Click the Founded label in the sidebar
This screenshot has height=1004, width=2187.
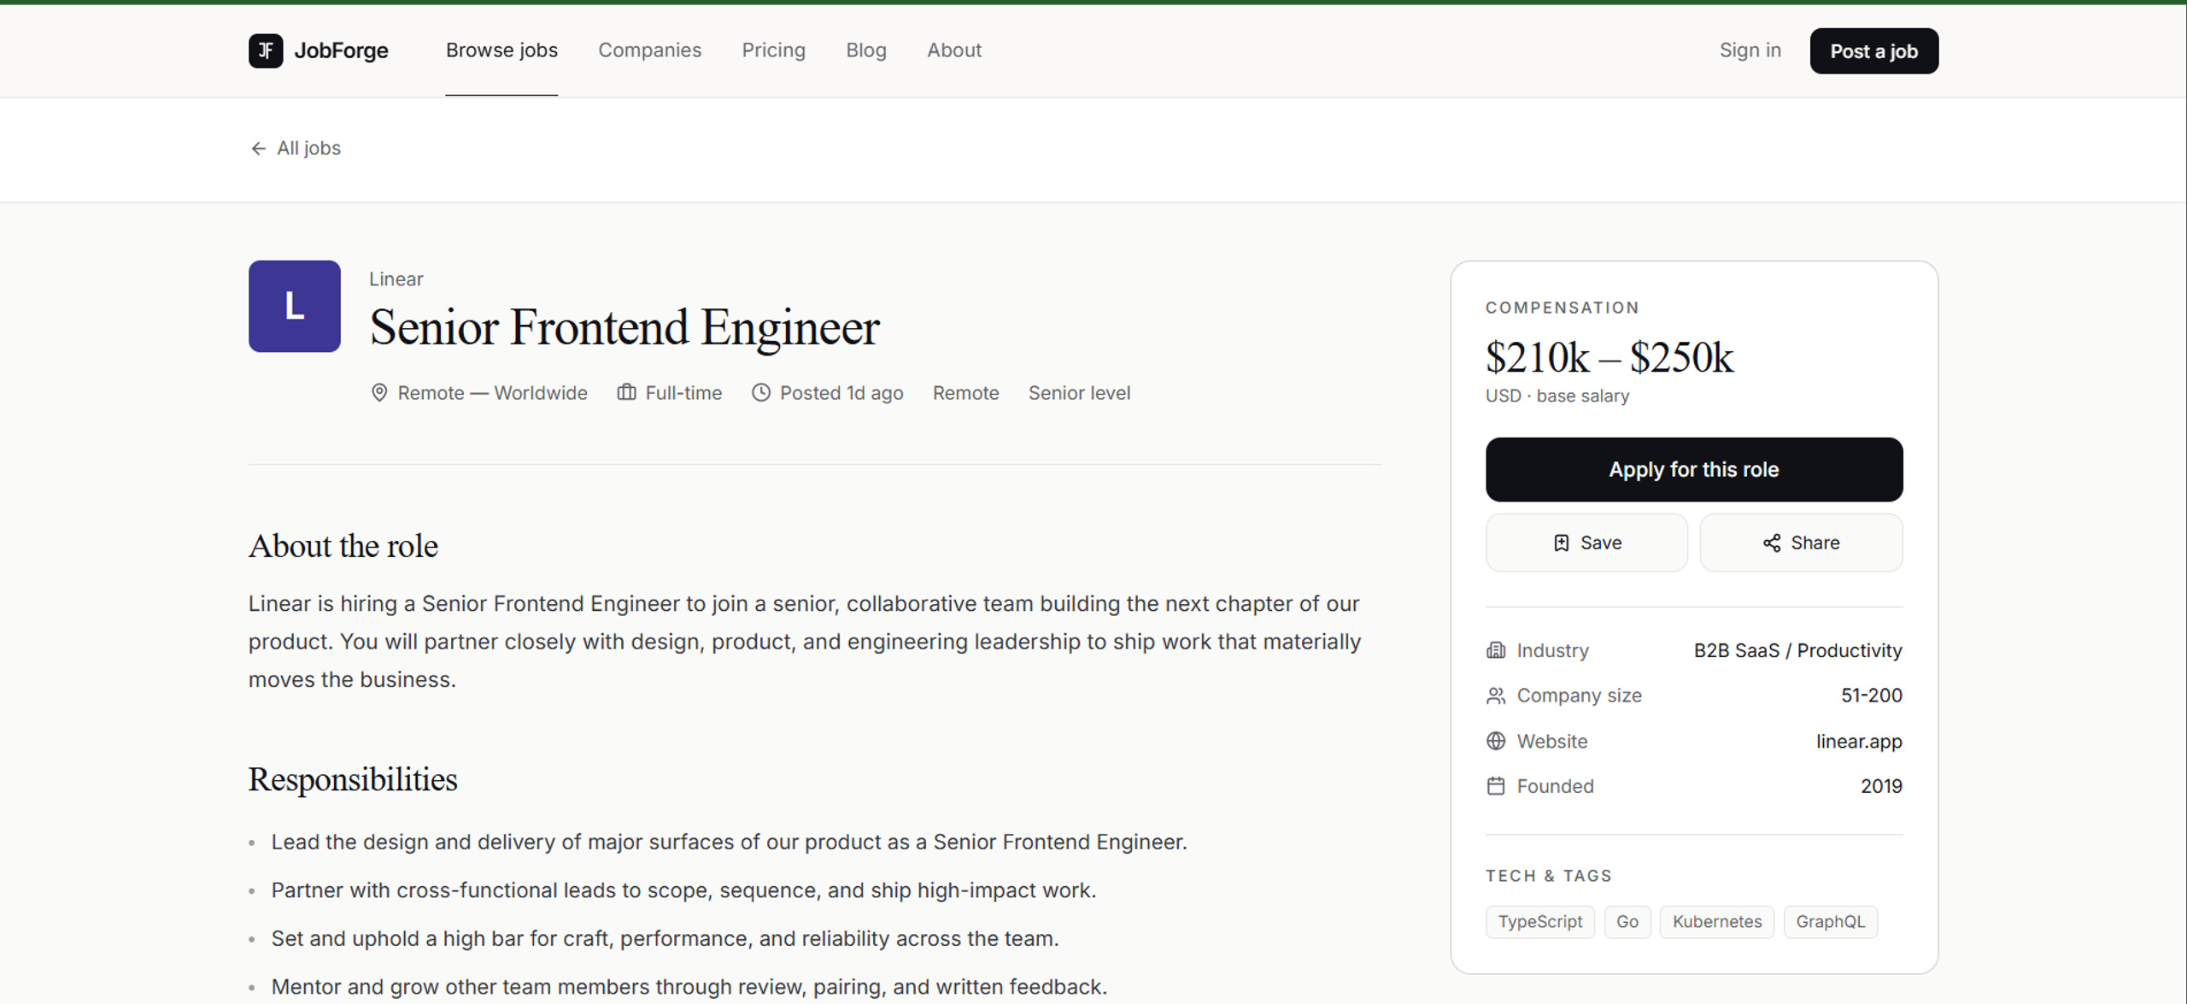coord(1556,786)
